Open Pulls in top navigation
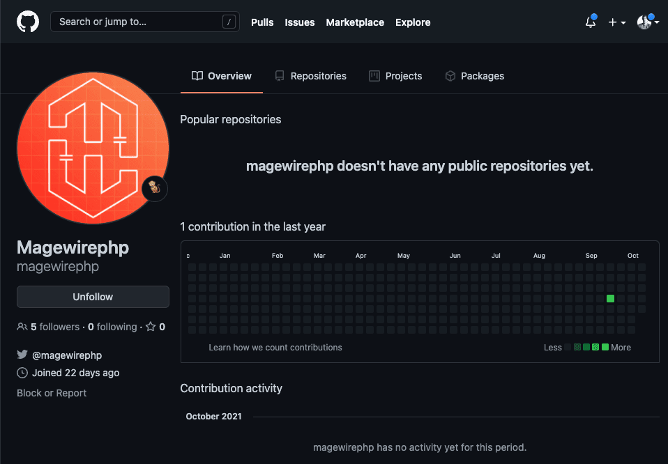668x464 pixels. point(262,22)
